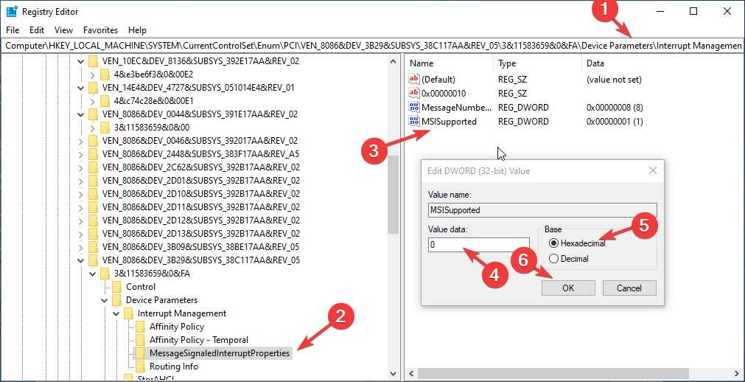Select the MessageNumberLimit DWORD icon
This screenshot has width=745, height=382.
tap(414, 107)
